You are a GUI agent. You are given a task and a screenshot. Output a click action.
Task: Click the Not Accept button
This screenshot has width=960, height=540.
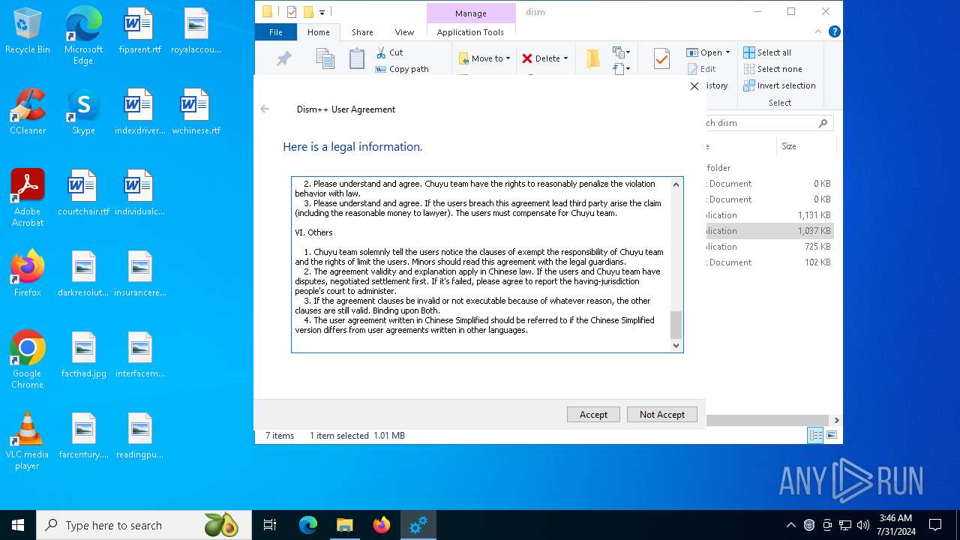click(x=661, y=414)
